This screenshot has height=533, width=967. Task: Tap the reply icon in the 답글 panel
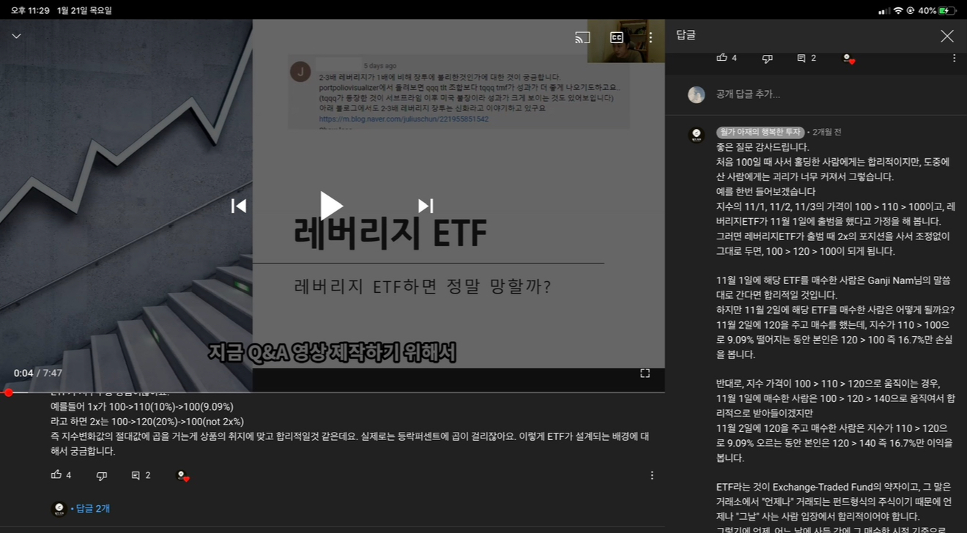801,58
